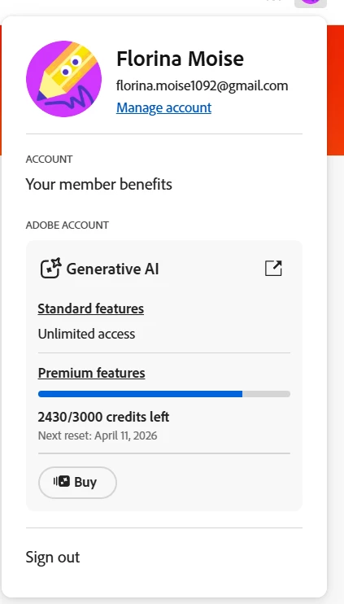
Task: Click the Generative AI sparkle icon
Action: point(50,268)
